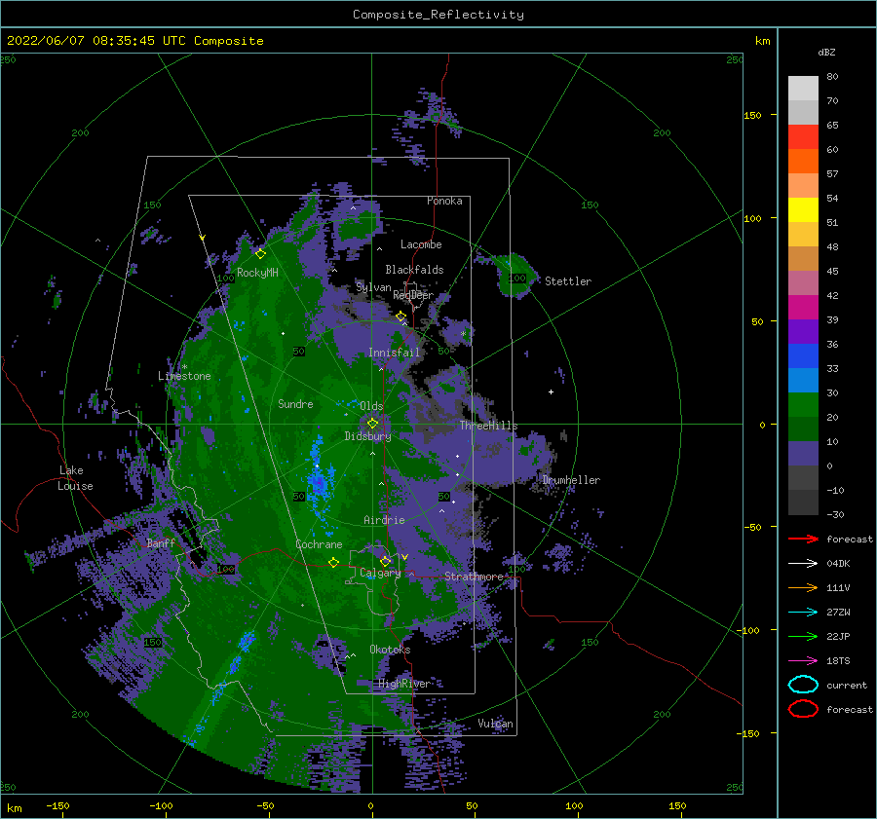Click the ThreeHills town label
The image size is (877, 819).
pos(489,426)
